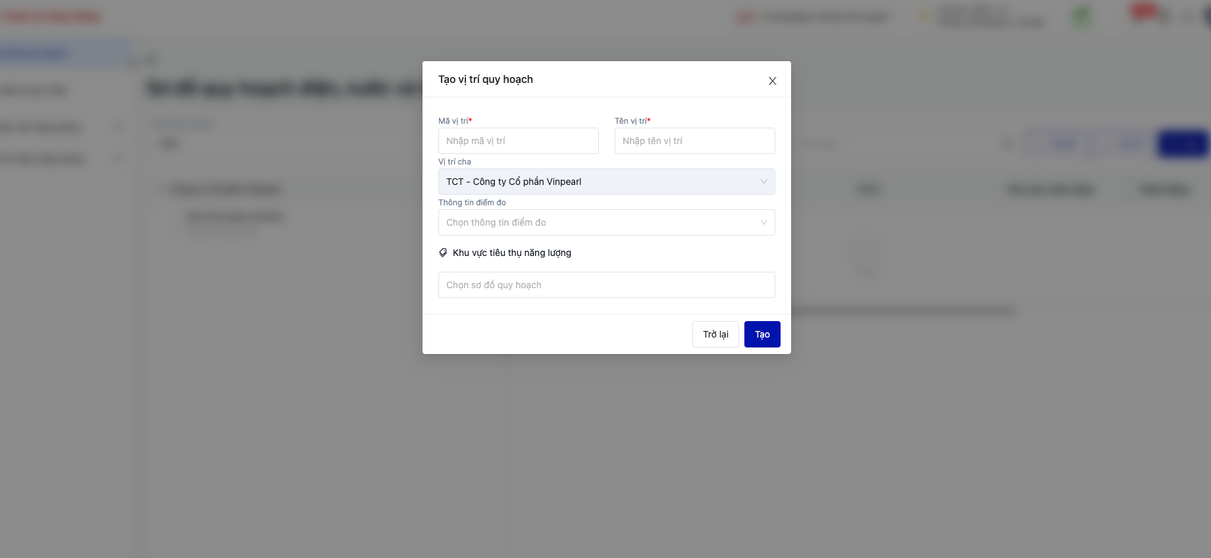Close the Tạo vị trí quy hoạch dialog
1211x558 pixels.
[773, 81]
